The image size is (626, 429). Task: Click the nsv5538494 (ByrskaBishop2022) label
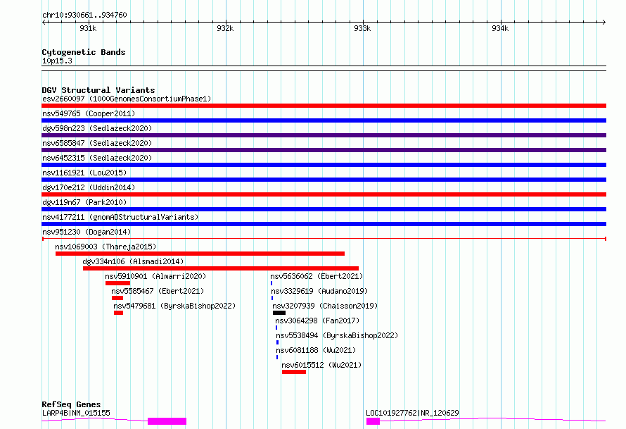[x=337, y=335]
